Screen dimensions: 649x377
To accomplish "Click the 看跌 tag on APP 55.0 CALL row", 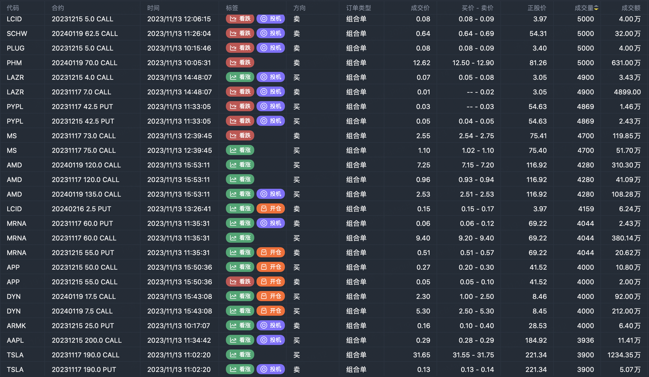I will point(240,282).
